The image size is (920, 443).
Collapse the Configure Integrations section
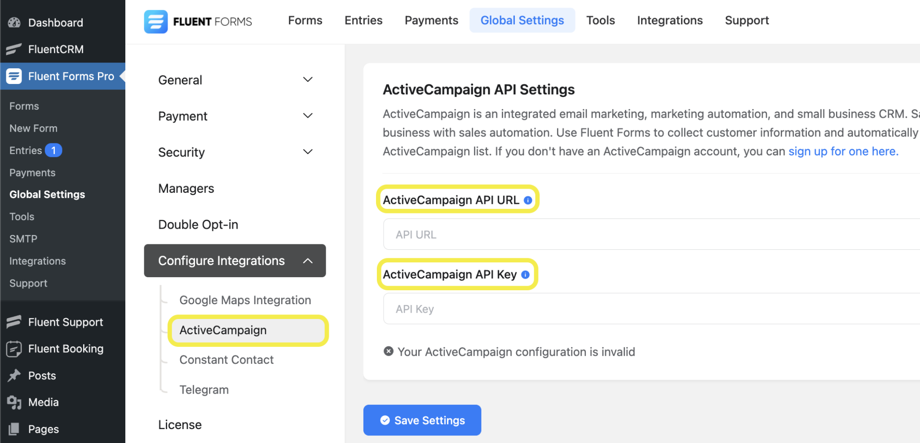308,260
